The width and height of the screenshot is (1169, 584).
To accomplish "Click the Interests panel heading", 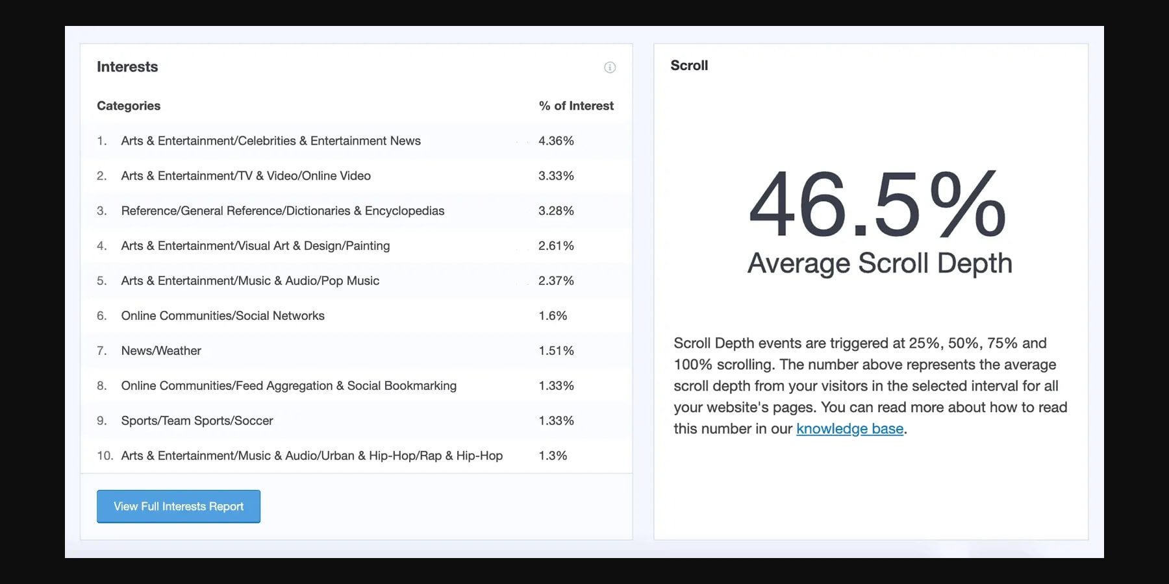I will 127,66.
